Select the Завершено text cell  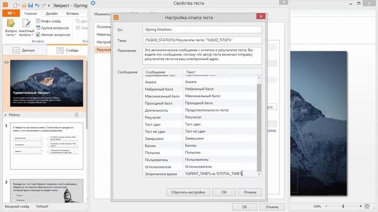[x=220, y=138]
